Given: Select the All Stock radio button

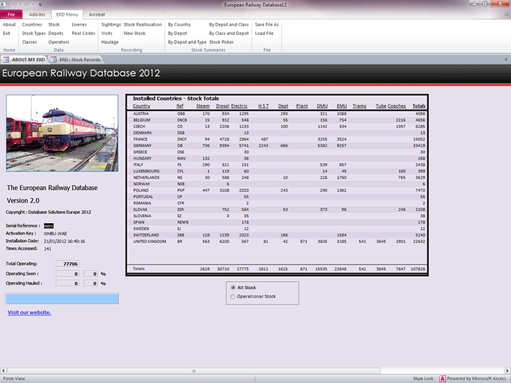Looking at the screenshot, I should point(232,288).
